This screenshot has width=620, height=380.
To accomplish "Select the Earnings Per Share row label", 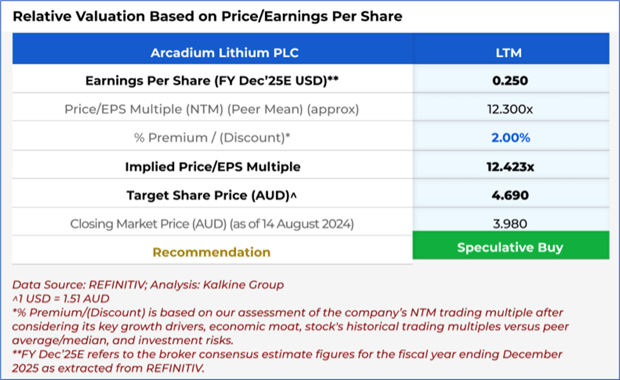I will (212, 80).
